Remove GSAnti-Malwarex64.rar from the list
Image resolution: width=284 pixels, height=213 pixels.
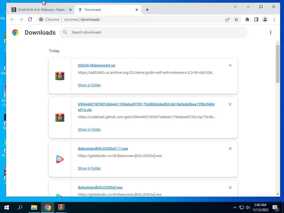230,65
